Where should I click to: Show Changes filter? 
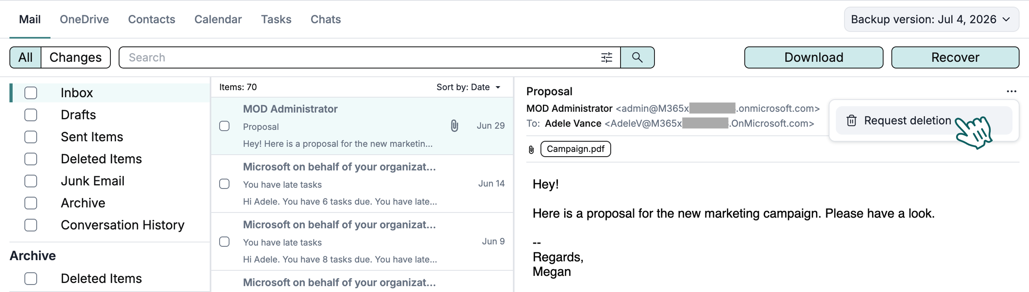click(x=75, y=57)
